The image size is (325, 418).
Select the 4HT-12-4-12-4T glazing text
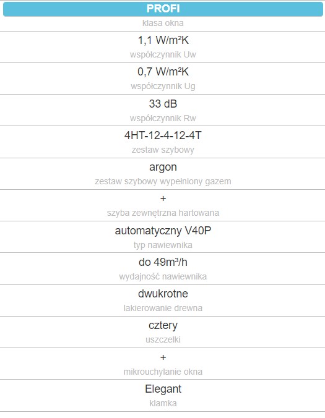(x=163, y=135)
